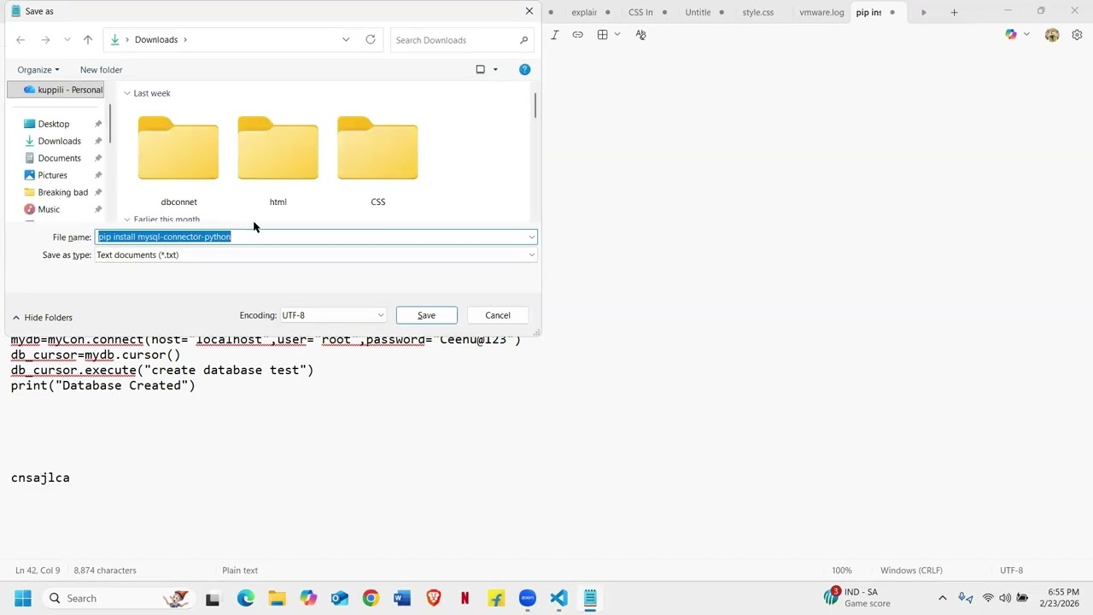Open recent locations chevron beside Forward arrow
Viewport: 1093px width, 615px height.
pyautogui.click(x=67, y=40)
